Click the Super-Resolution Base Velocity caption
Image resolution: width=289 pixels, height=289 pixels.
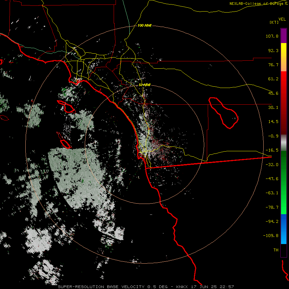(x=146, y=287)
